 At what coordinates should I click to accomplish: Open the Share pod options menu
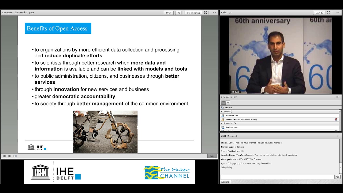(214, 13)
